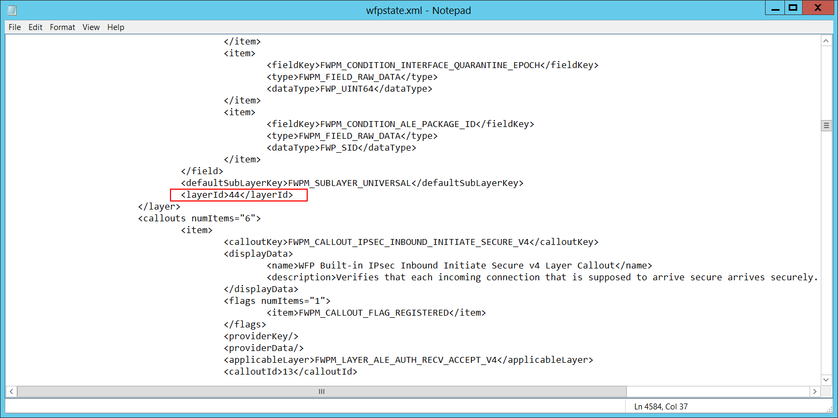Click the calloutId 13 line
The height and width of the screenshot is (418, 838).
[290, 371]
